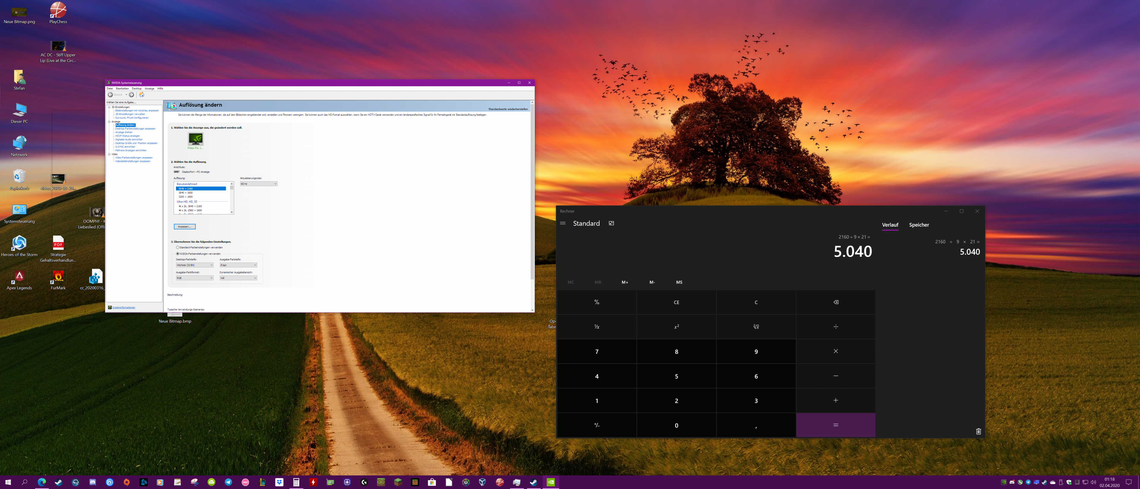
Task: Click the NVIDIA main panel vertical scrollbar
Action: (532, 192)
